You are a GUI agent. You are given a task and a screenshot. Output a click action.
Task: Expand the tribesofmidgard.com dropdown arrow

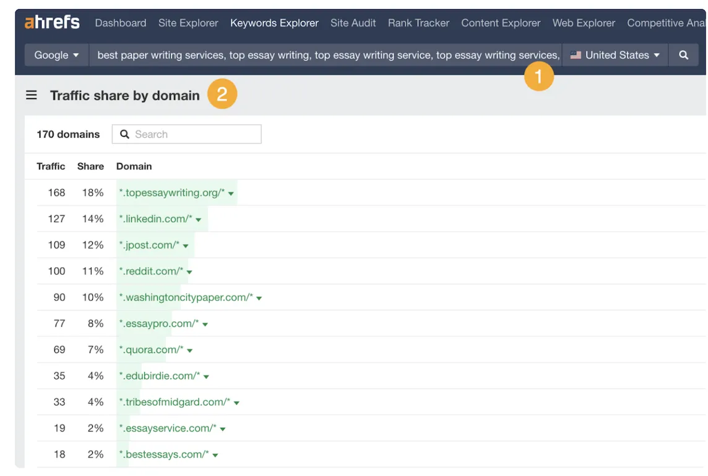(x=236, y=403)
